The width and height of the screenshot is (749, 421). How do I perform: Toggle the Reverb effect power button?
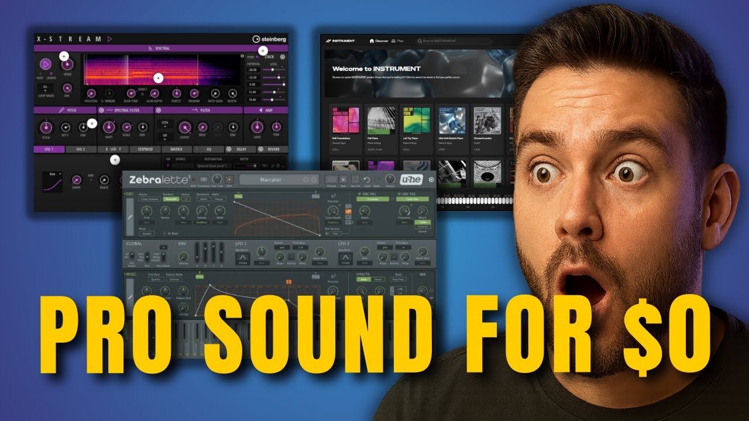pos(261,149)
